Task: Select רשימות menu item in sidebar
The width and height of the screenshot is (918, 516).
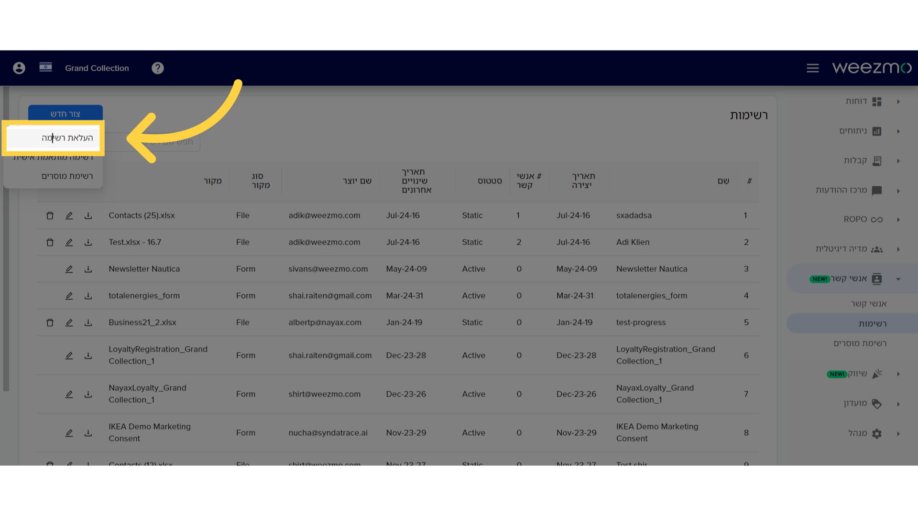Action: point(873,323)
